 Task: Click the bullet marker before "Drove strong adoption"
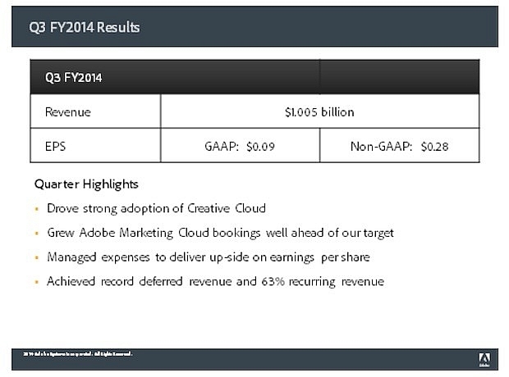pos(37,209)
